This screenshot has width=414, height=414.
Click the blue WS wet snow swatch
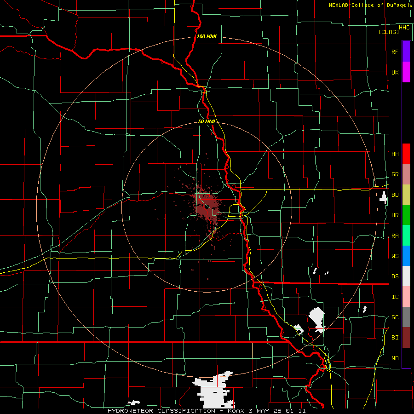pos(406,256)
